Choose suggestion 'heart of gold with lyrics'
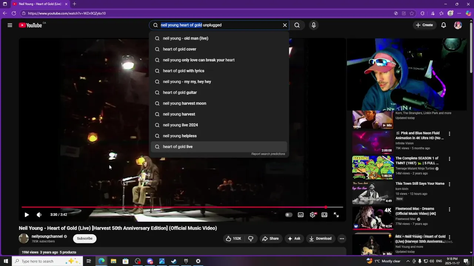Screen dimensions: 474x266 (219, 71)
